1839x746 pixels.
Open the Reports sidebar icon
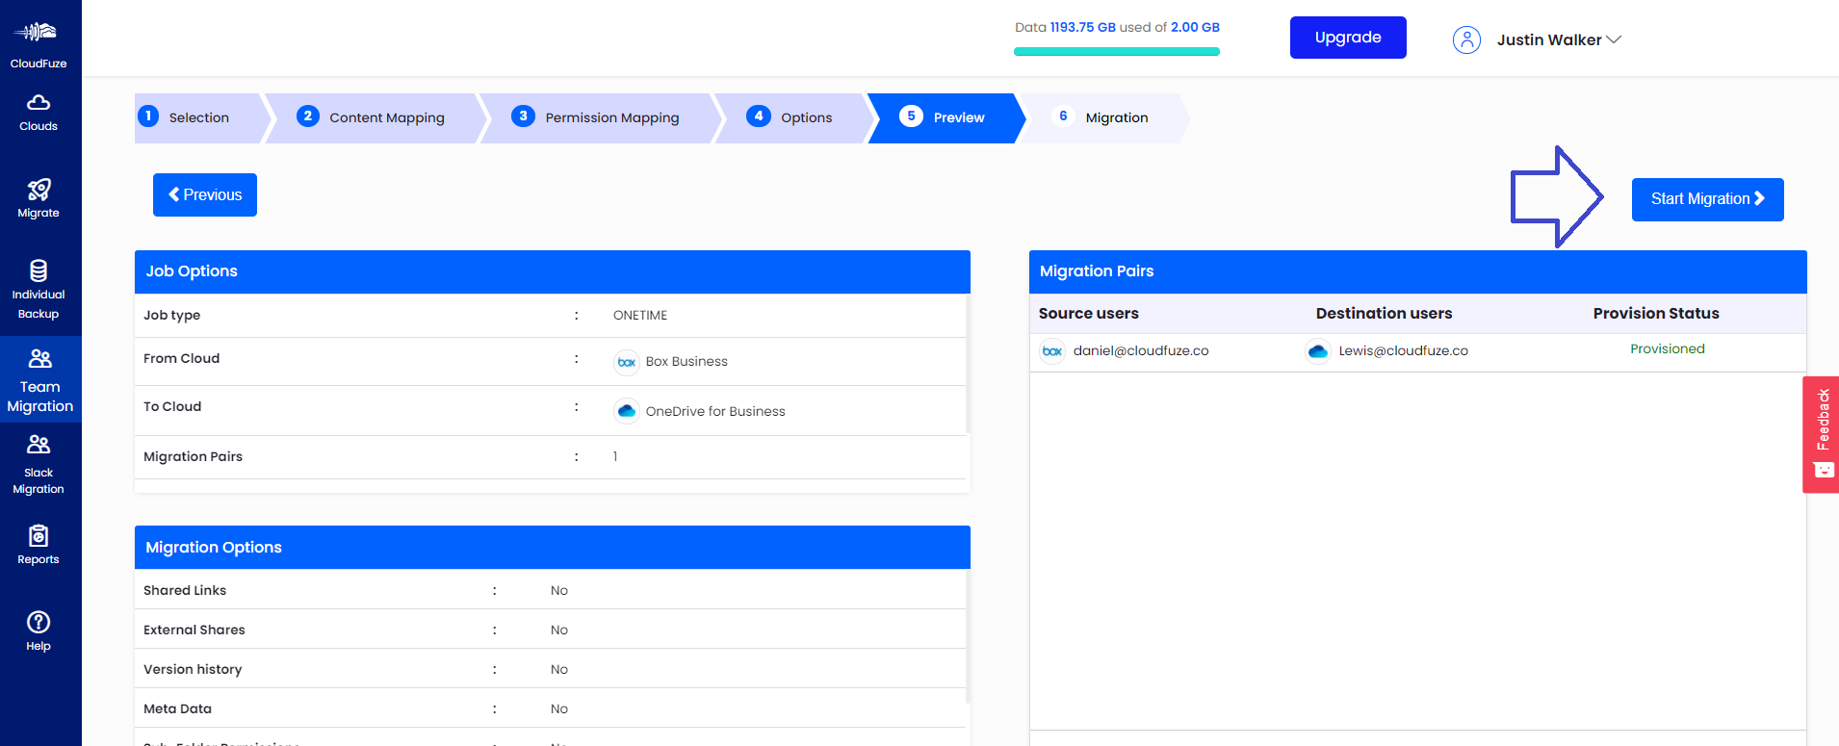coord(39,535)
